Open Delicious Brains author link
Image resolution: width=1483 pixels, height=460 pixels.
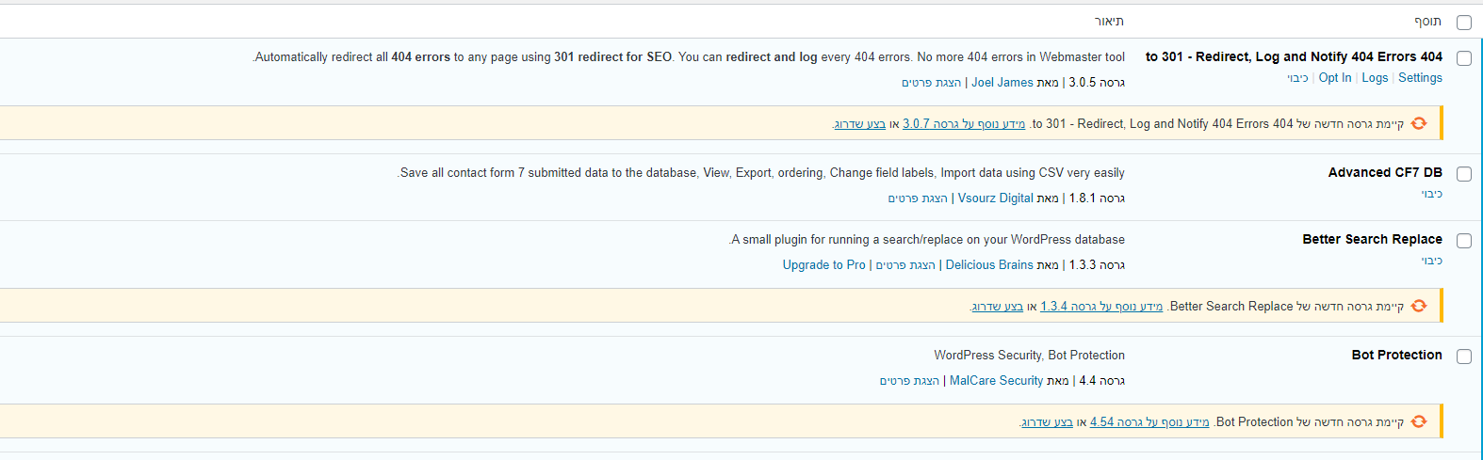[x=989, y=265]
